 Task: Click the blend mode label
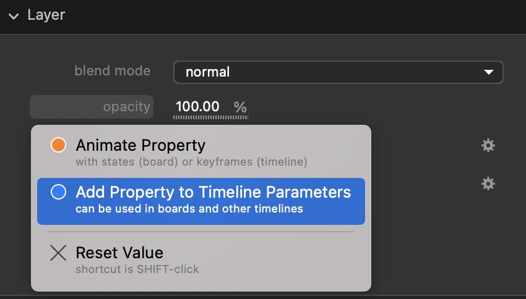click(x=112, y=71)
